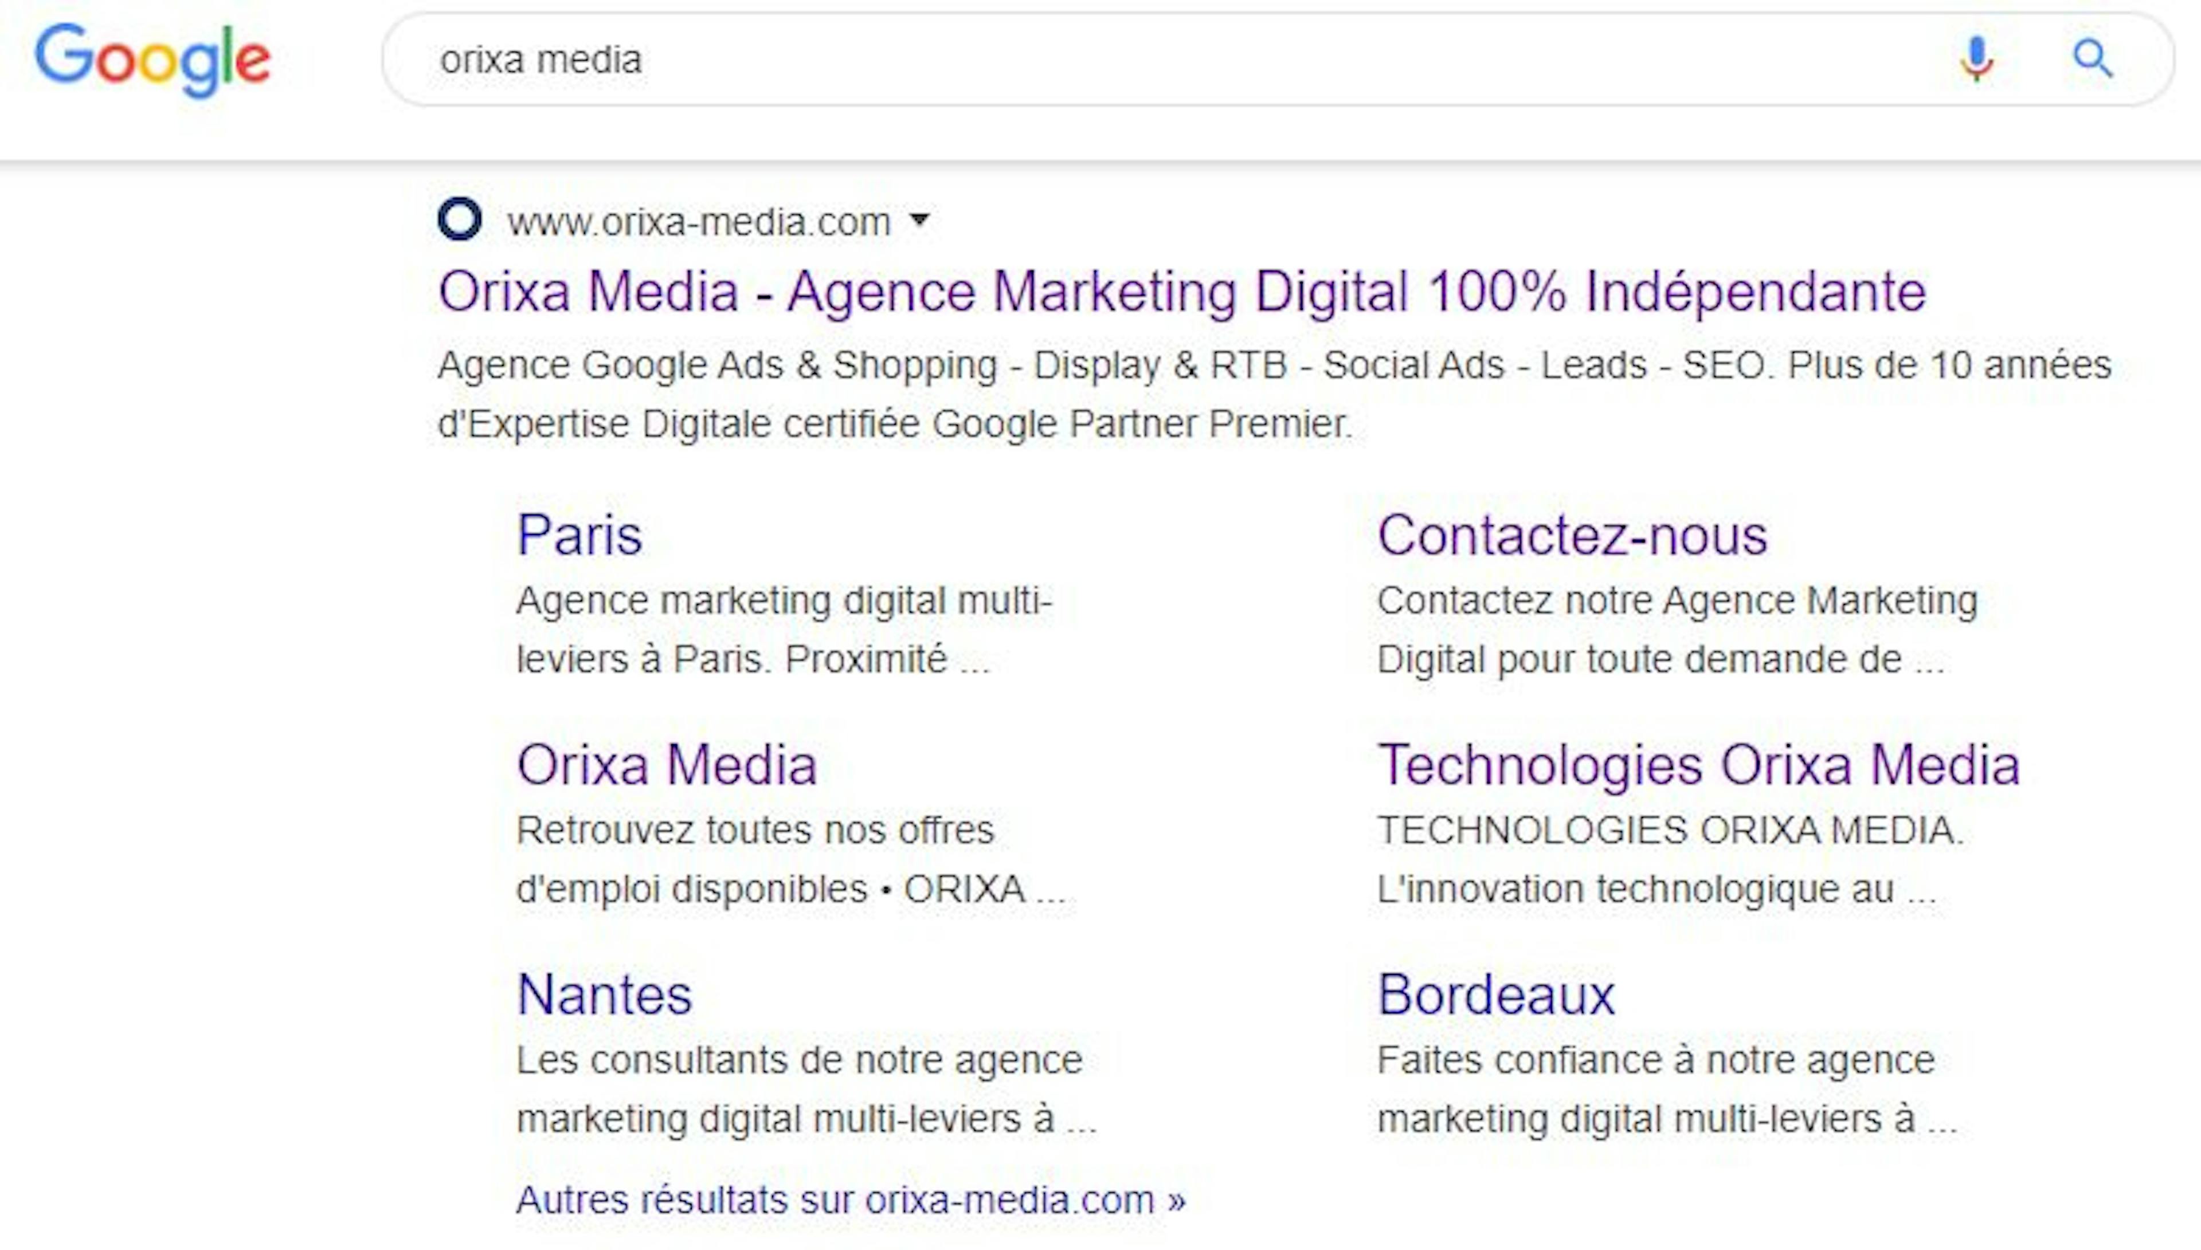Open the Bordeaux sitelink

[x=1496, y=995]
